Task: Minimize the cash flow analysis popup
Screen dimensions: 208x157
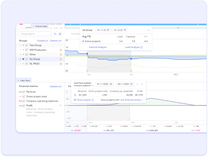Action: click(137, 84)
